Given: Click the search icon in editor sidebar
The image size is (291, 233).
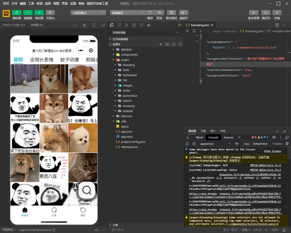Looking at the screenshot, I should 119,25.
